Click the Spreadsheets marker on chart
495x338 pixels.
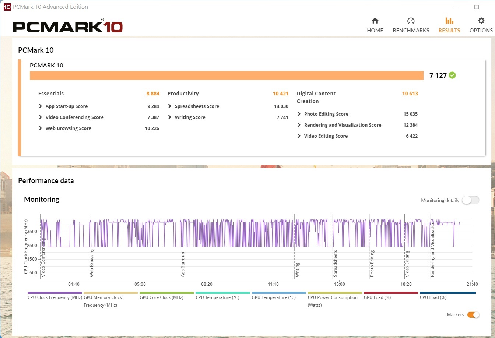pyautogui.click(x=335, y=264)
